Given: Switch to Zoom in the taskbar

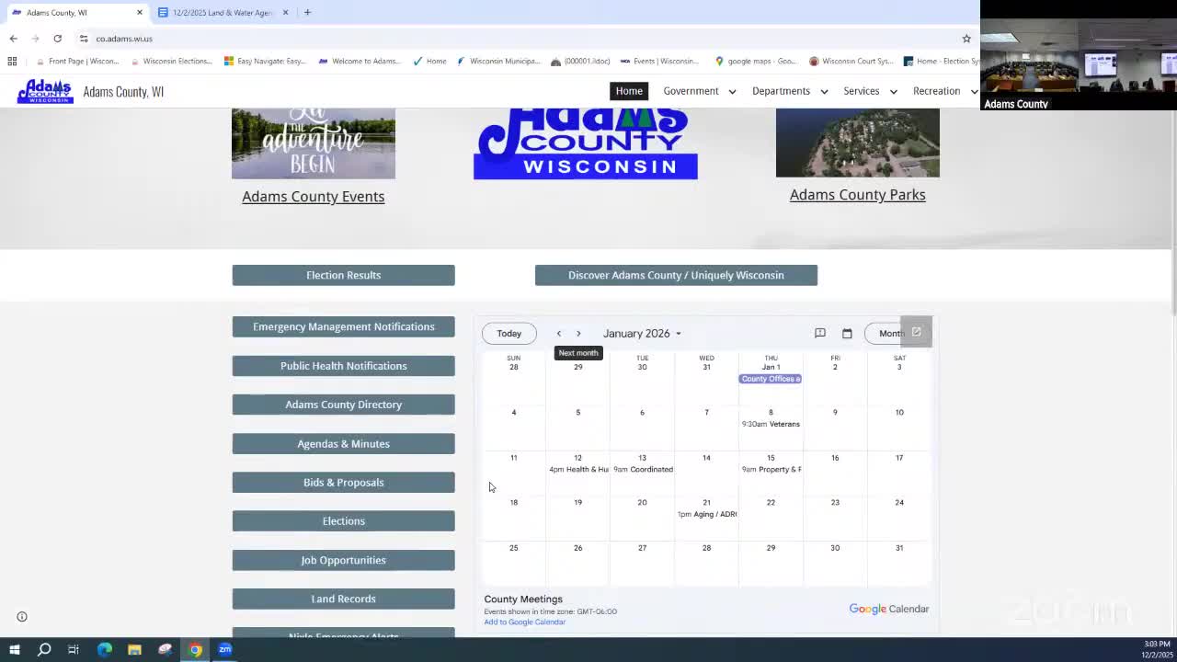Looking at the screenshot, I should (x=225, y=649).
